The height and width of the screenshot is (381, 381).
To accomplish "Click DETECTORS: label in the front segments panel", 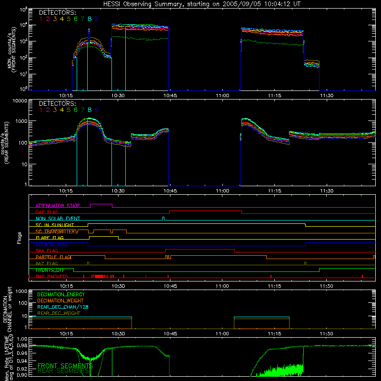I will (x=57, y=12).
